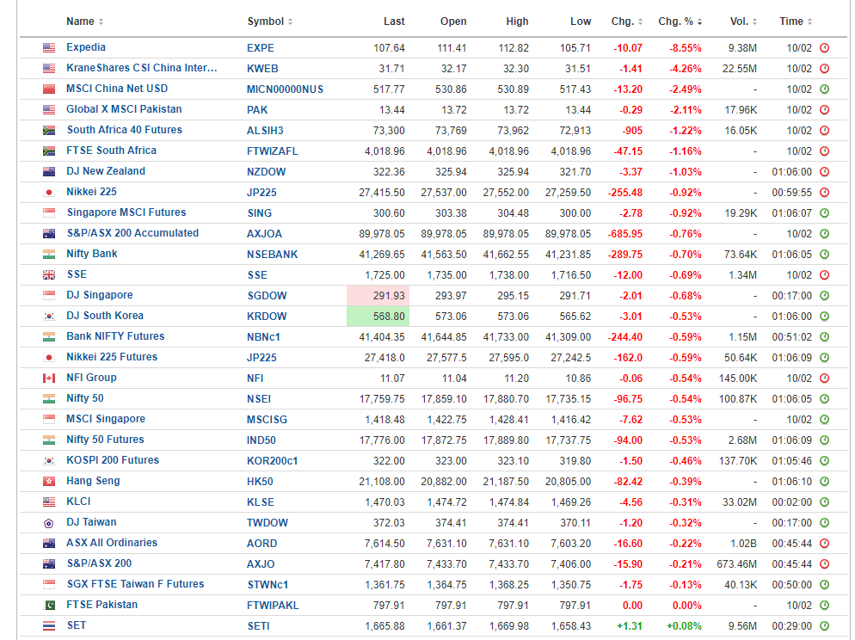Open the KOSPI 200 Futures link
Viewport: 855px width, 640px height.
pos(113,460)
